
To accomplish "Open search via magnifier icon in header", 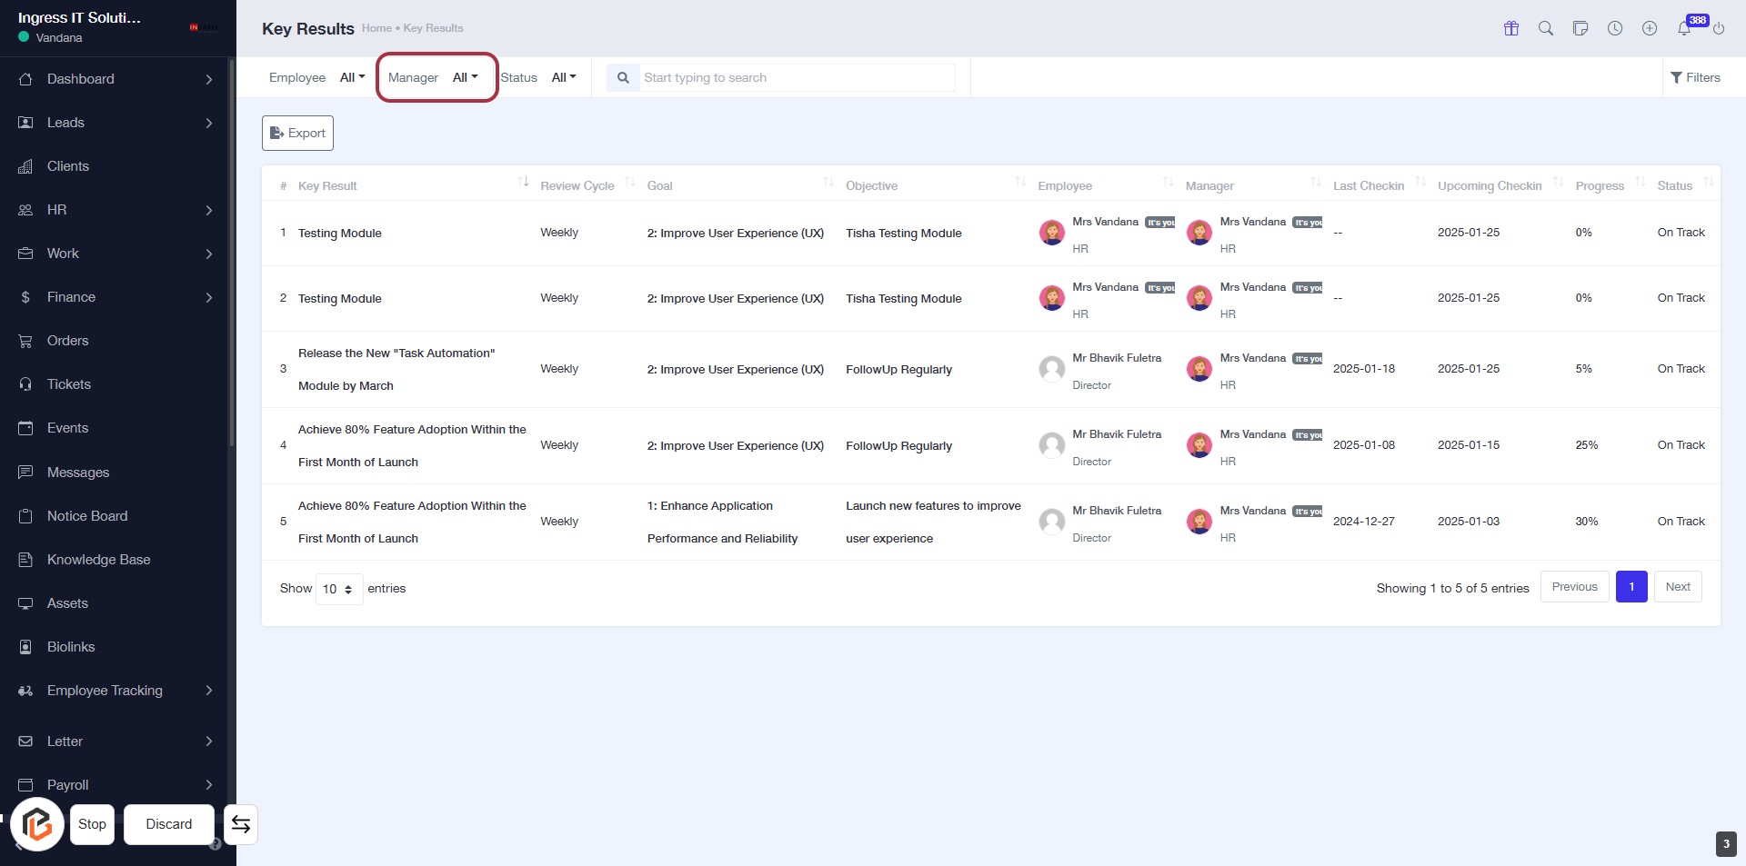I will click(1545, 28).
